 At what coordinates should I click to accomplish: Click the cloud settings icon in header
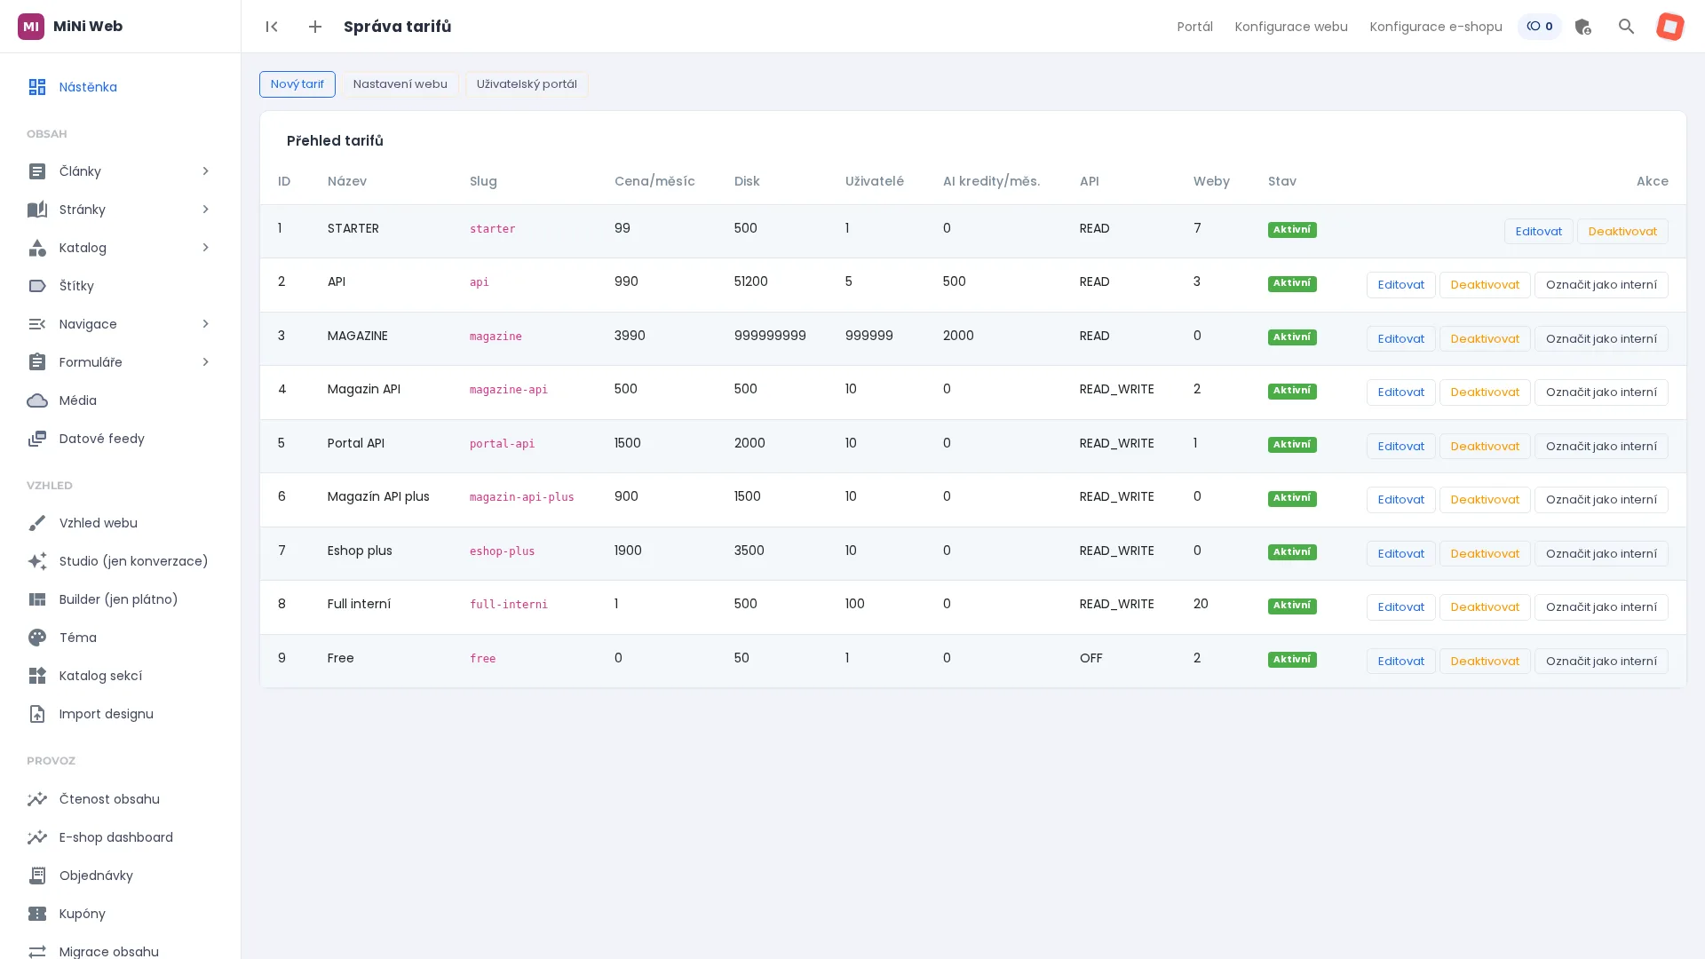pyautogui.click(x=1582, y=27)
